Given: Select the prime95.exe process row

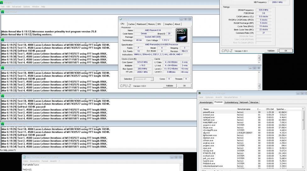Looking at the screenshot, I should click(245, 112).
